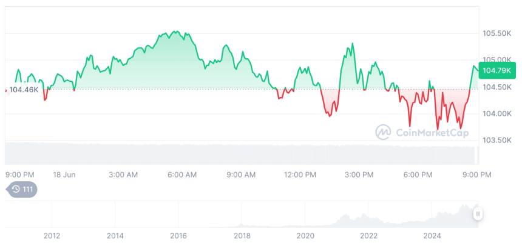Click the green 104.79K current price tag

[497, 71]
